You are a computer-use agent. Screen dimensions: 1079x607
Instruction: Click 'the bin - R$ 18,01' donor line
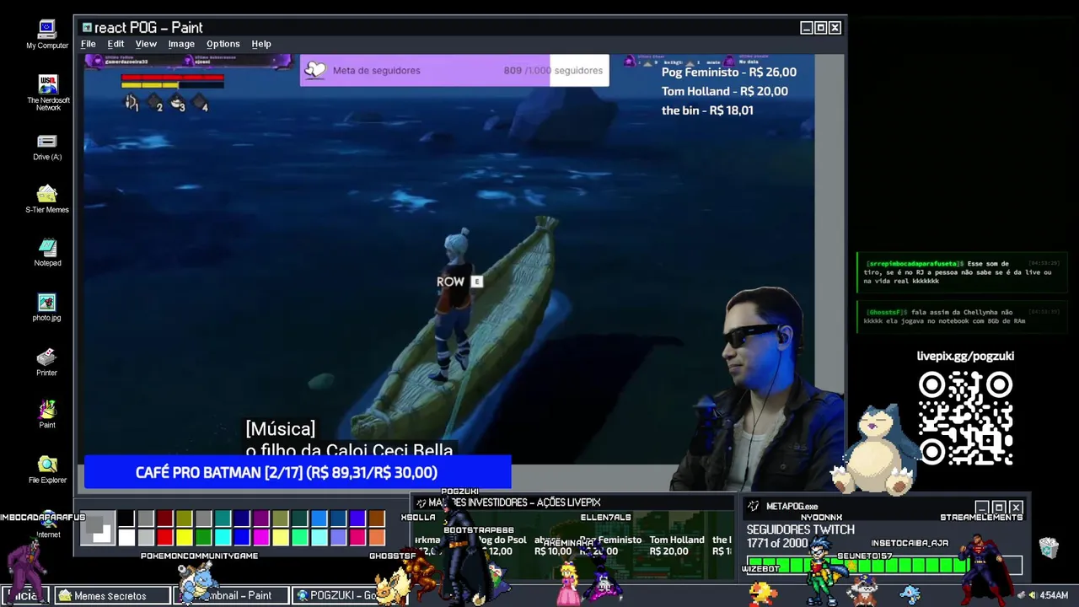[x=707, y=110]
